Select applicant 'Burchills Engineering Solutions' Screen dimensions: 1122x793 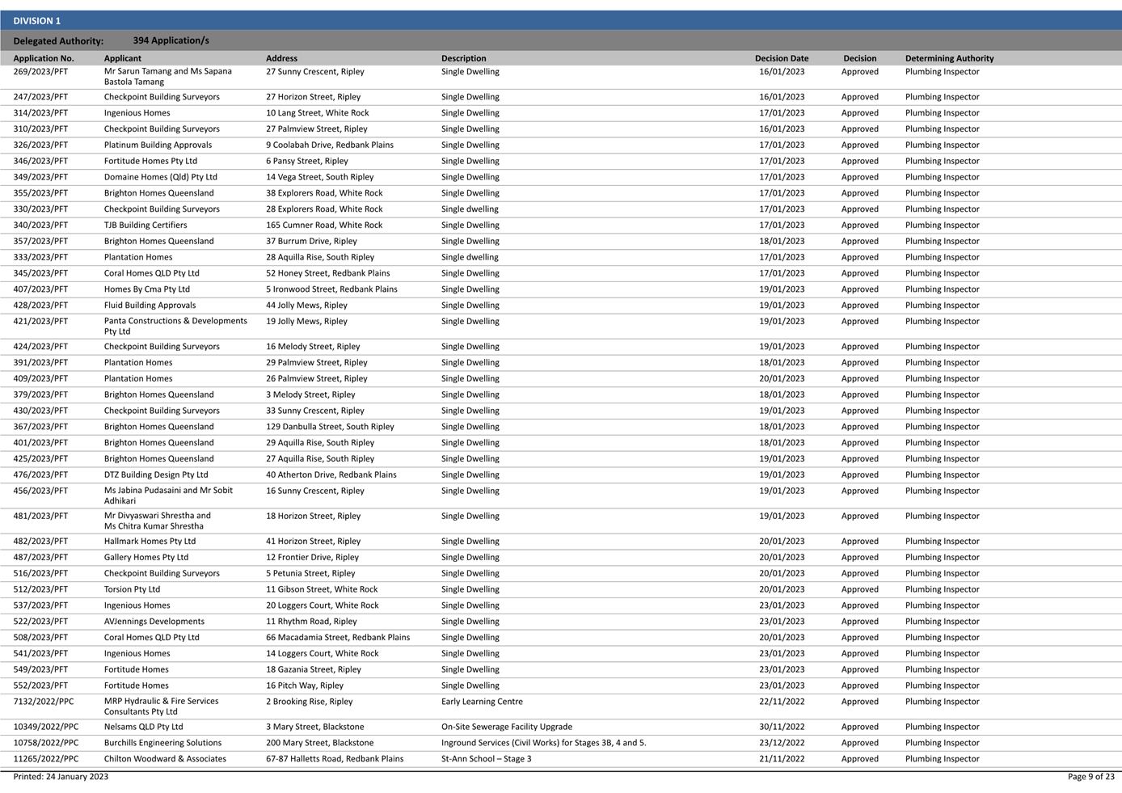162,743
